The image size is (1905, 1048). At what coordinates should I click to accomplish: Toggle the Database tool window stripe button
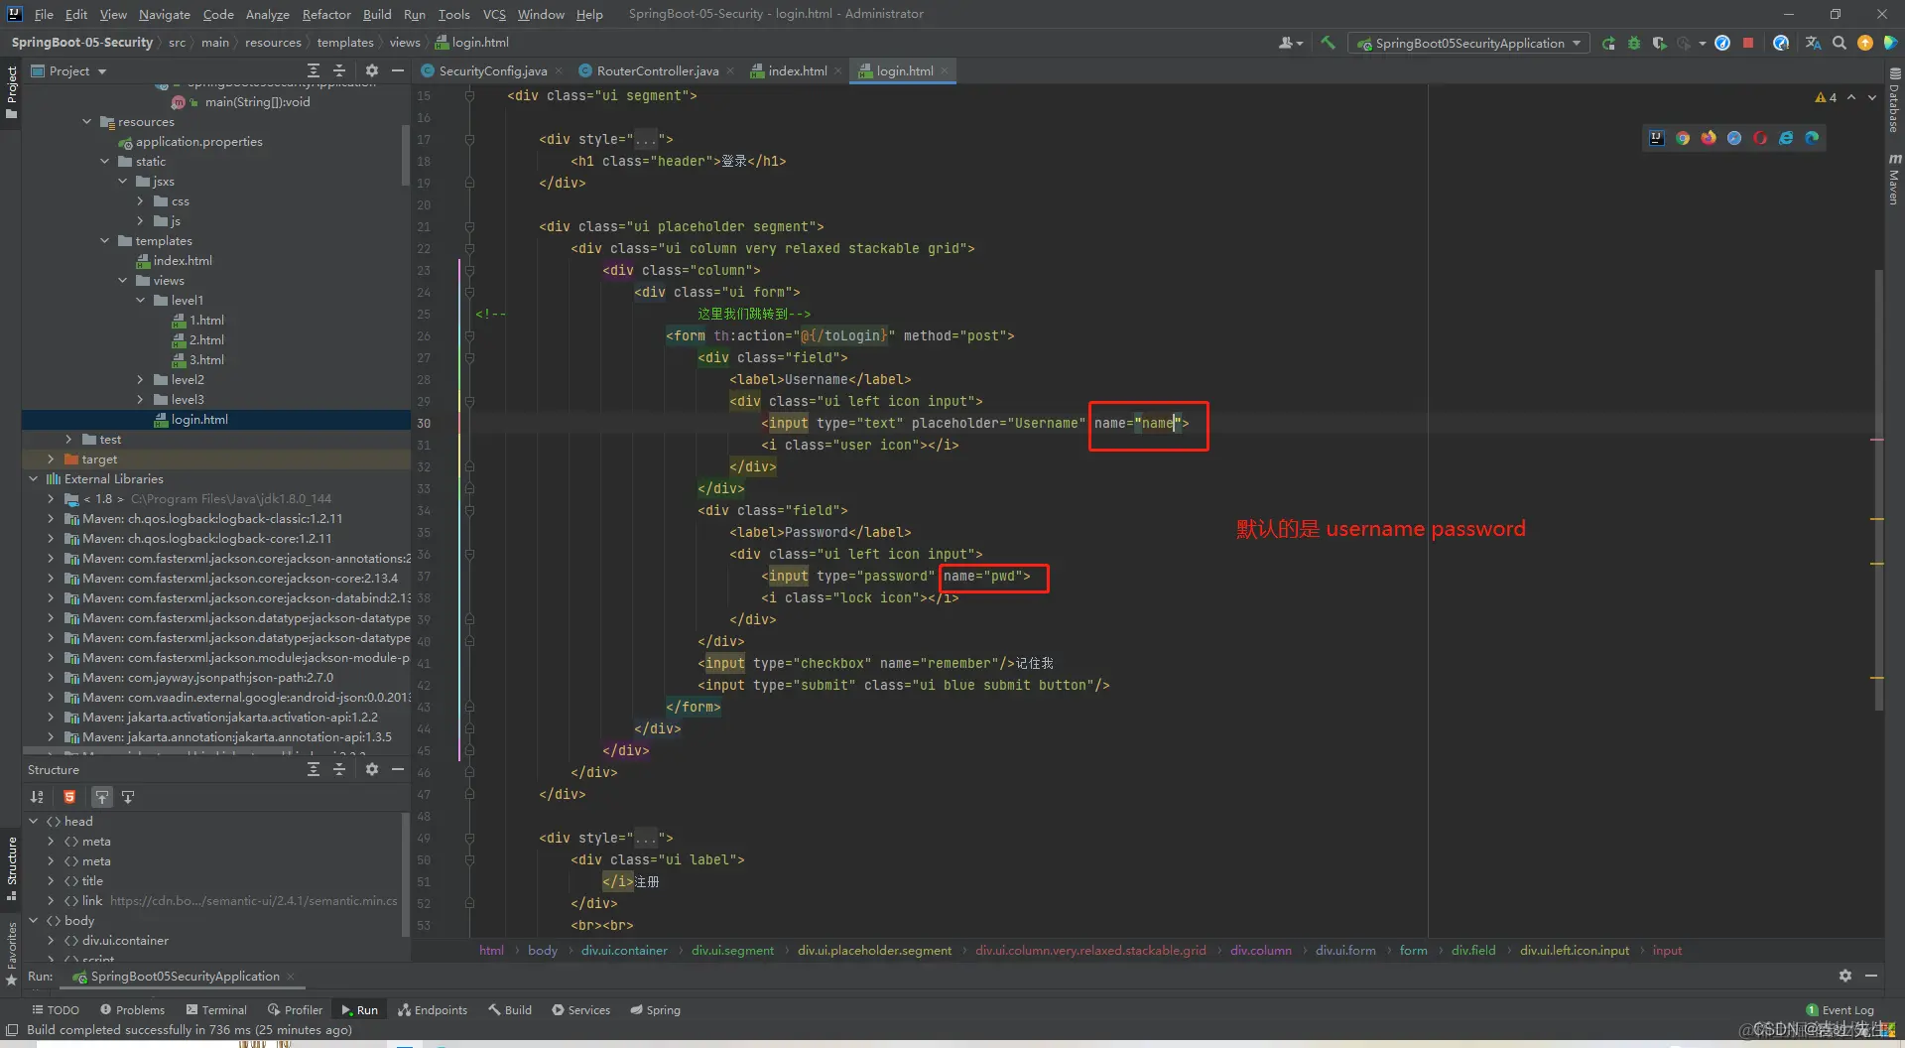click(1894, 99)
